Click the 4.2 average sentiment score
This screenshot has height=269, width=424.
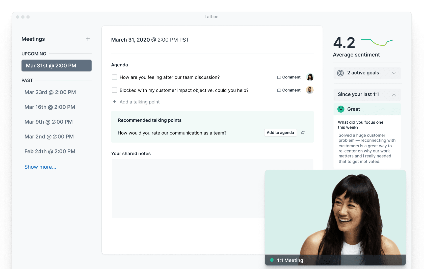pyautogui.click(x=344, y=43)
